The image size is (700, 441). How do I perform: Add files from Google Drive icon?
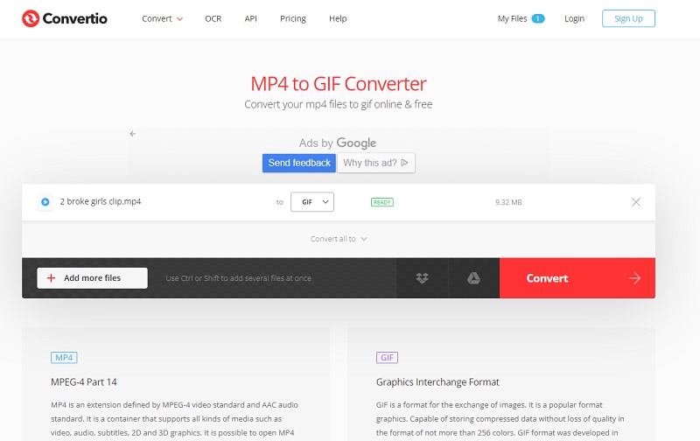pos(473,278)
